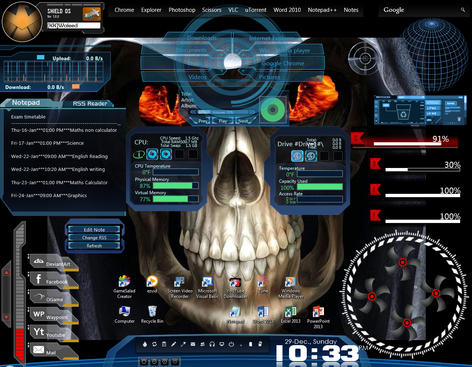The width and height of the screenshot is (472, 367).
Task: Switch to the RSS Reader tab
Action: 90,103
